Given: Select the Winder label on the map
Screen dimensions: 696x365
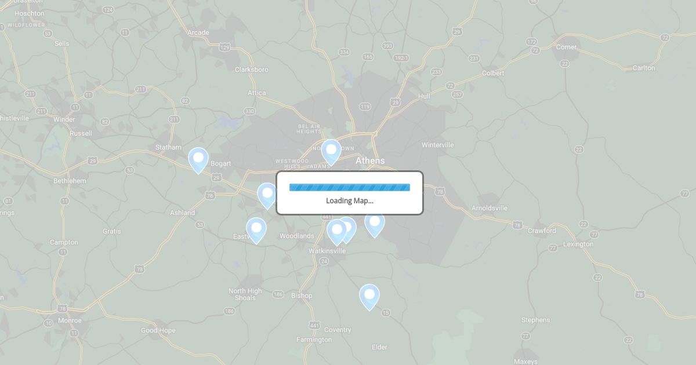Looking at the screenshot, I should click(x=64, y=119).
